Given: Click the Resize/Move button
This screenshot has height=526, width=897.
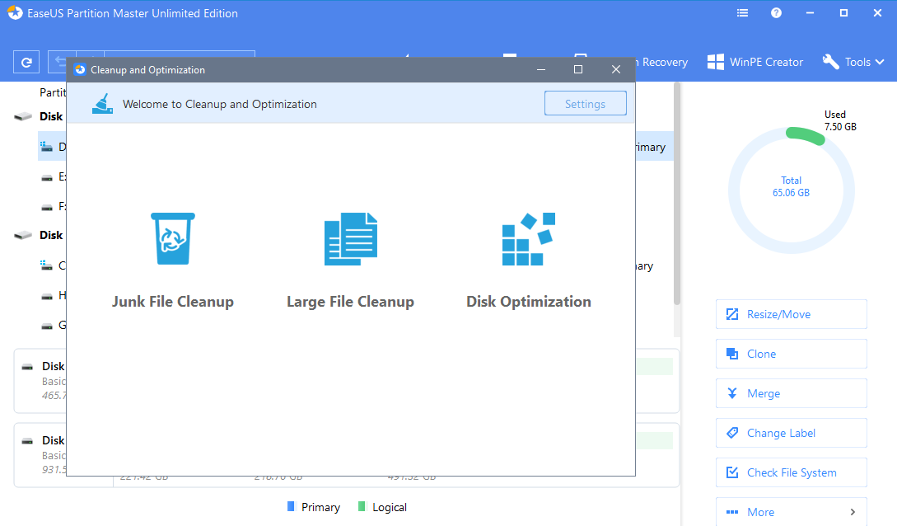Looking at the screenshot, I should (x=791, y=314).
